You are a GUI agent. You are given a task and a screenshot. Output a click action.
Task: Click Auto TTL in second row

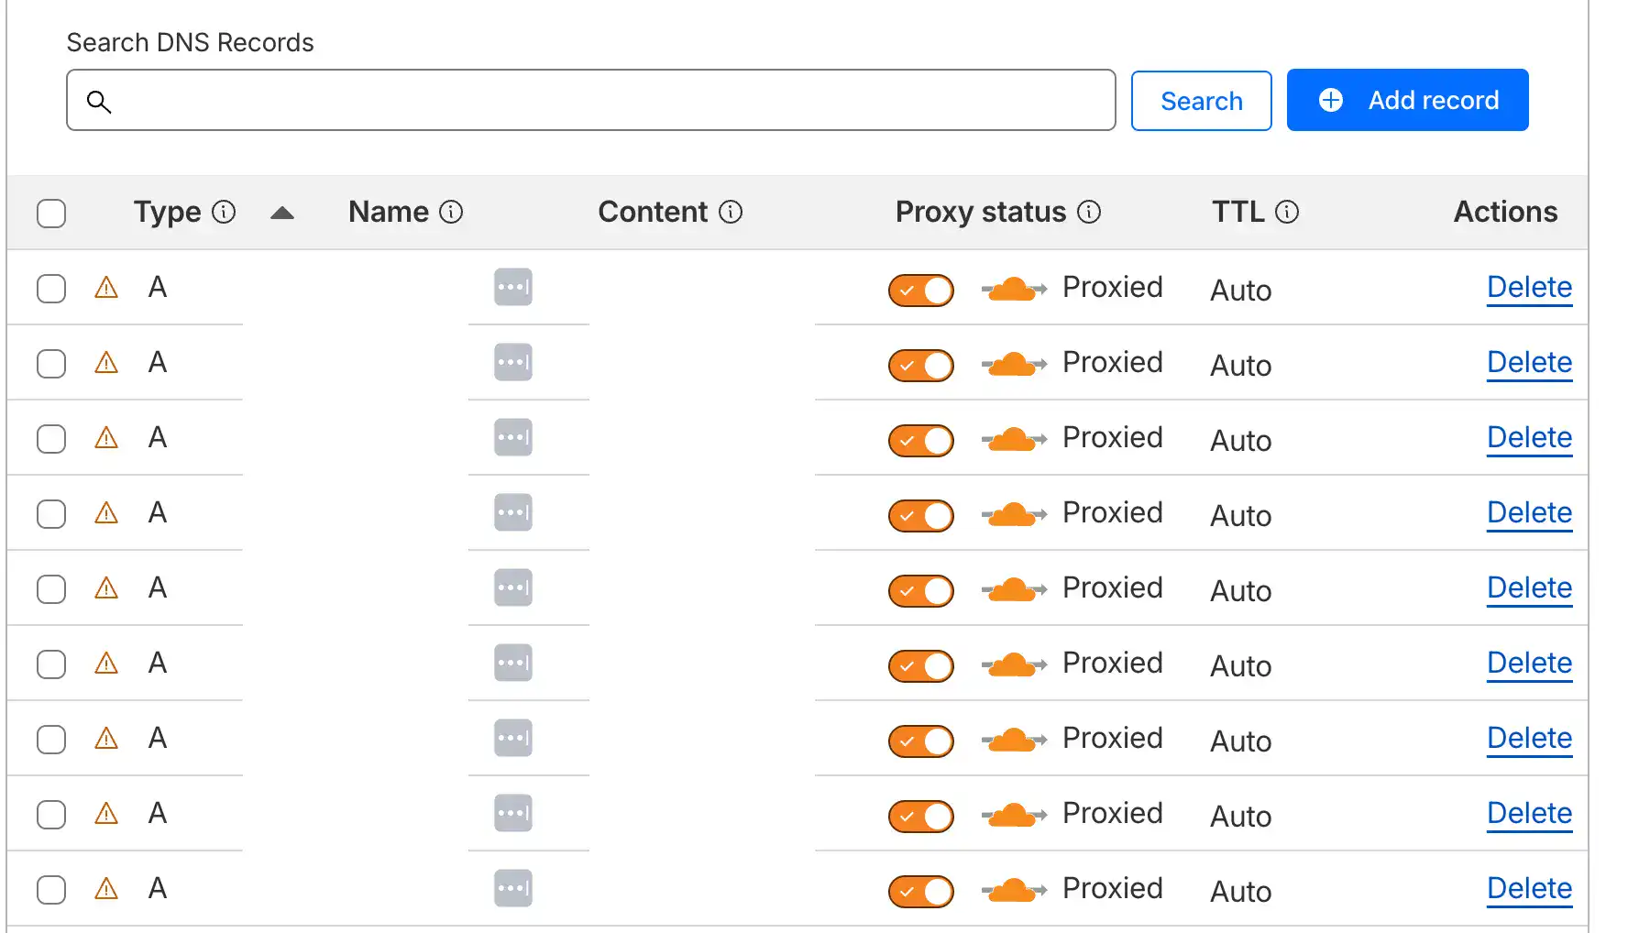pyautogui.click(x=1241, y=366)
